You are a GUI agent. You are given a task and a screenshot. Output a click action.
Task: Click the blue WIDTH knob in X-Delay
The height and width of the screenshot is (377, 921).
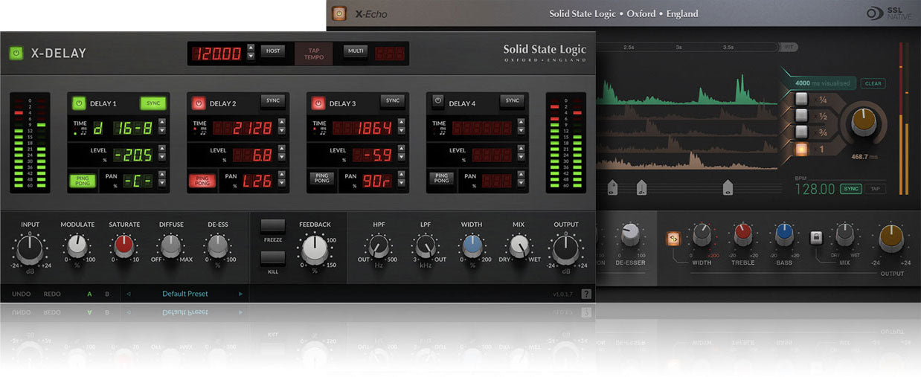tap(472, 246)
